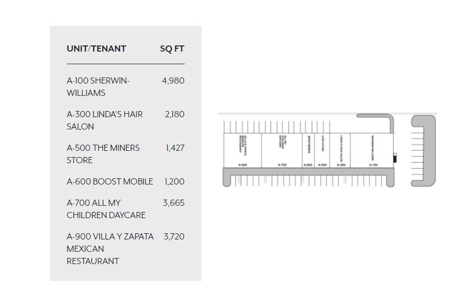Select the A-300 Linda's Hair Salon entry
Screen dimensions: 466x300
104,121
